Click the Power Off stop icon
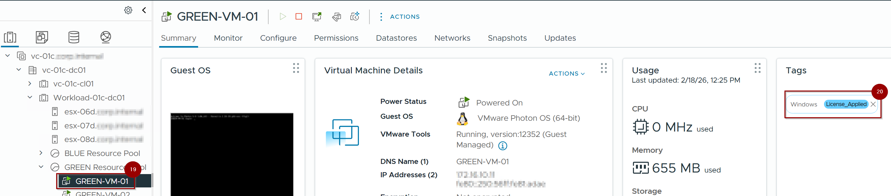The width and height of the screenshot is (891, 196). click(299, 17)
